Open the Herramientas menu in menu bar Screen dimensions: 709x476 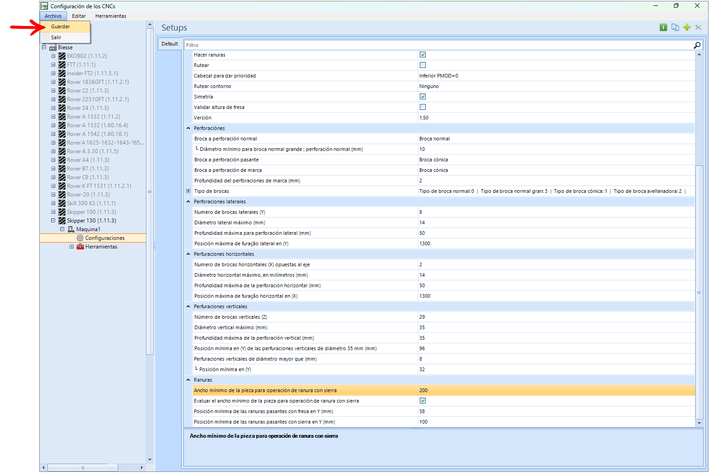tap(111, 16)
